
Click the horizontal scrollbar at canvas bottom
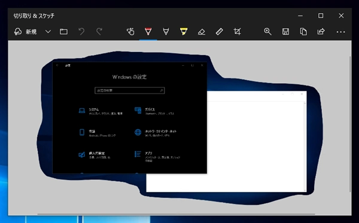click(176, 214)
